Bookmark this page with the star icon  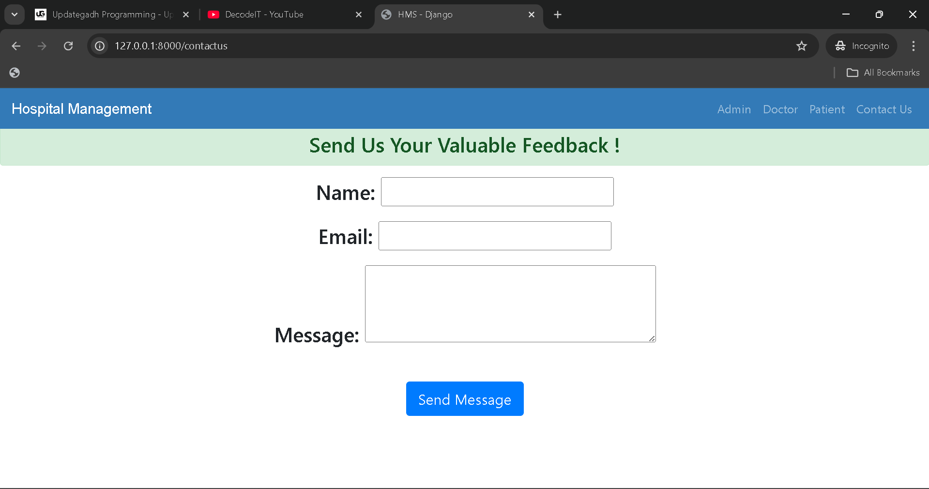point(802,46)
